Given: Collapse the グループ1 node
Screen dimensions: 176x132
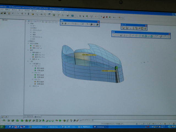Looking at the screenshot, I should tap(33, 66).
